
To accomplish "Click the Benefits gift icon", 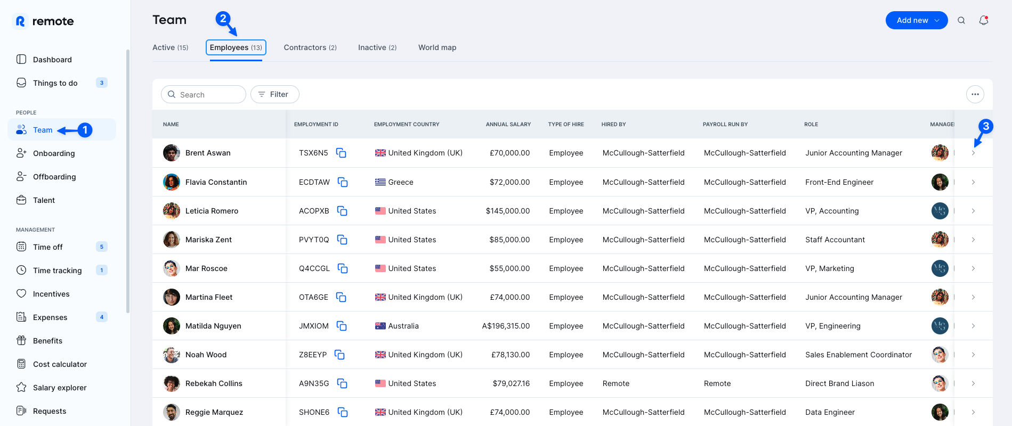I will [x=21, y=340].
